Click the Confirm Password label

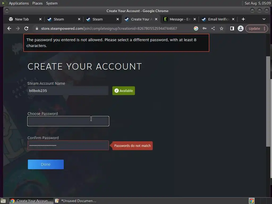(x=43, y=138)
